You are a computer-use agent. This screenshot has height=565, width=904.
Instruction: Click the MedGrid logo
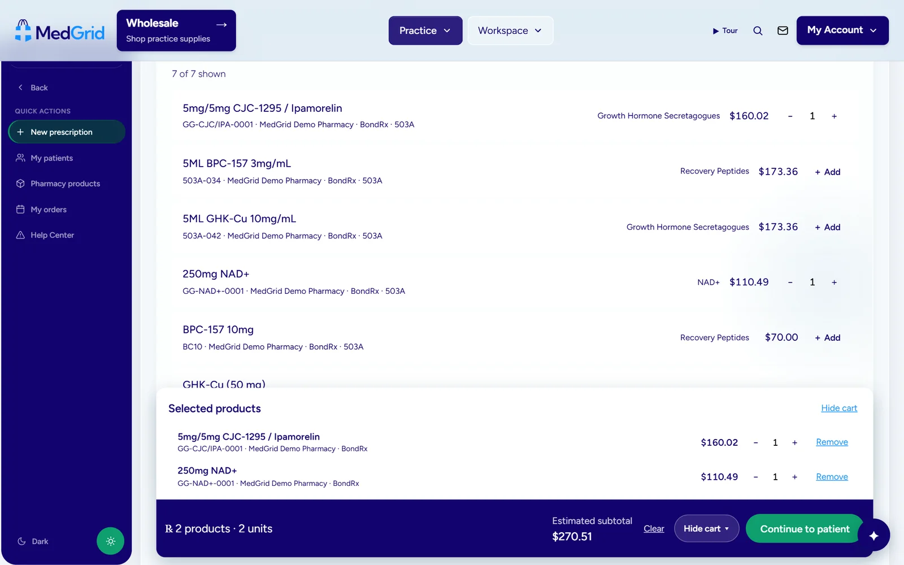pos(59,31)
